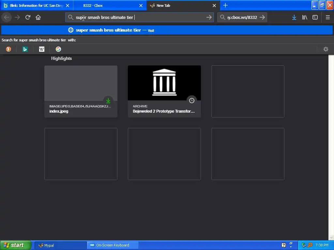Image resolution: width=334 pixels, height=250 pixels.
Task: Open the Library bookmarks icon
Action: (305, 17)
